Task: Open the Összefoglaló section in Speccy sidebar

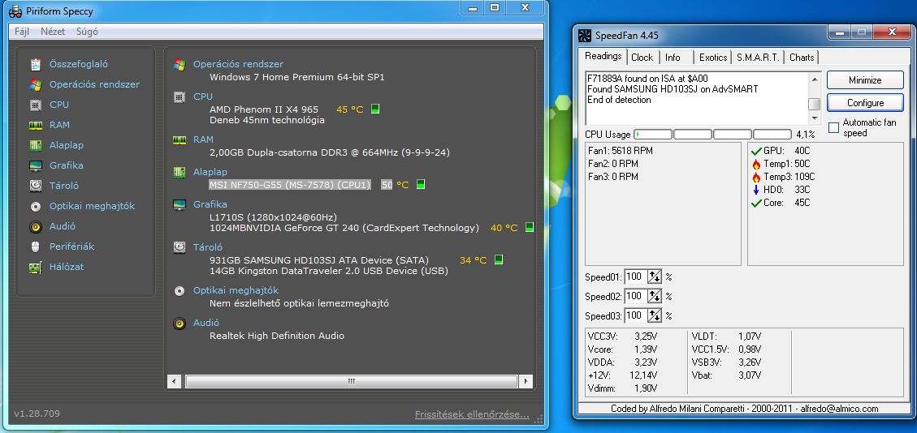Action: [x=79, y=64]
